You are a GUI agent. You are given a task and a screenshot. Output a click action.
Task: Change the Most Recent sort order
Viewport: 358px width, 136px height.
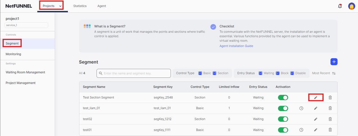click(324, 73)
